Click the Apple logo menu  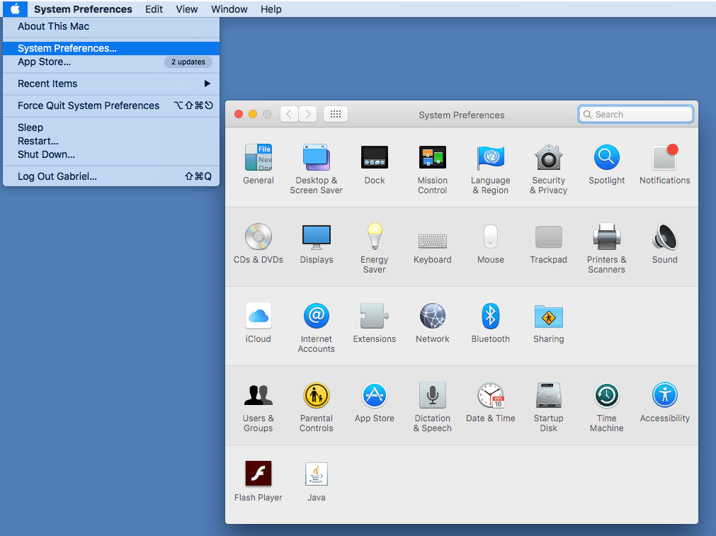15,9
